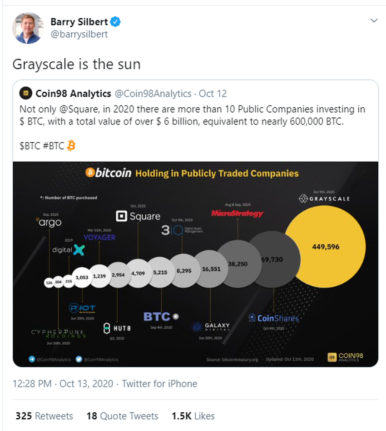
Task: Open Barry Silbert's display name link
Action: click(79, 21)
